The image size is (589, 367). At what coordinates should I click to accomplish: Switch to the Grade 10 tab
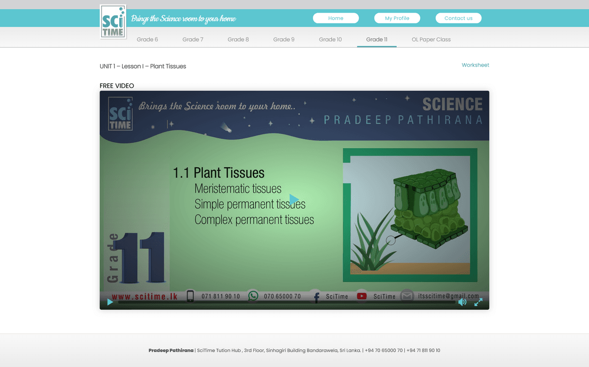tap(330, 39)
